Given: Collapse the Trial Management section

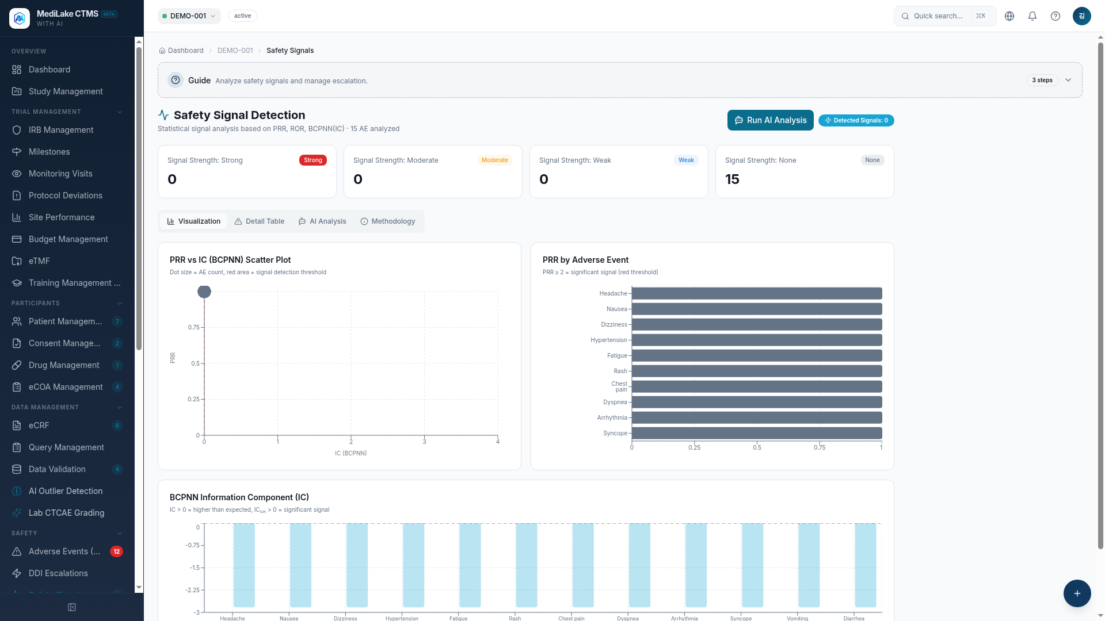Looking at the screenshot, I should point(120,112).
